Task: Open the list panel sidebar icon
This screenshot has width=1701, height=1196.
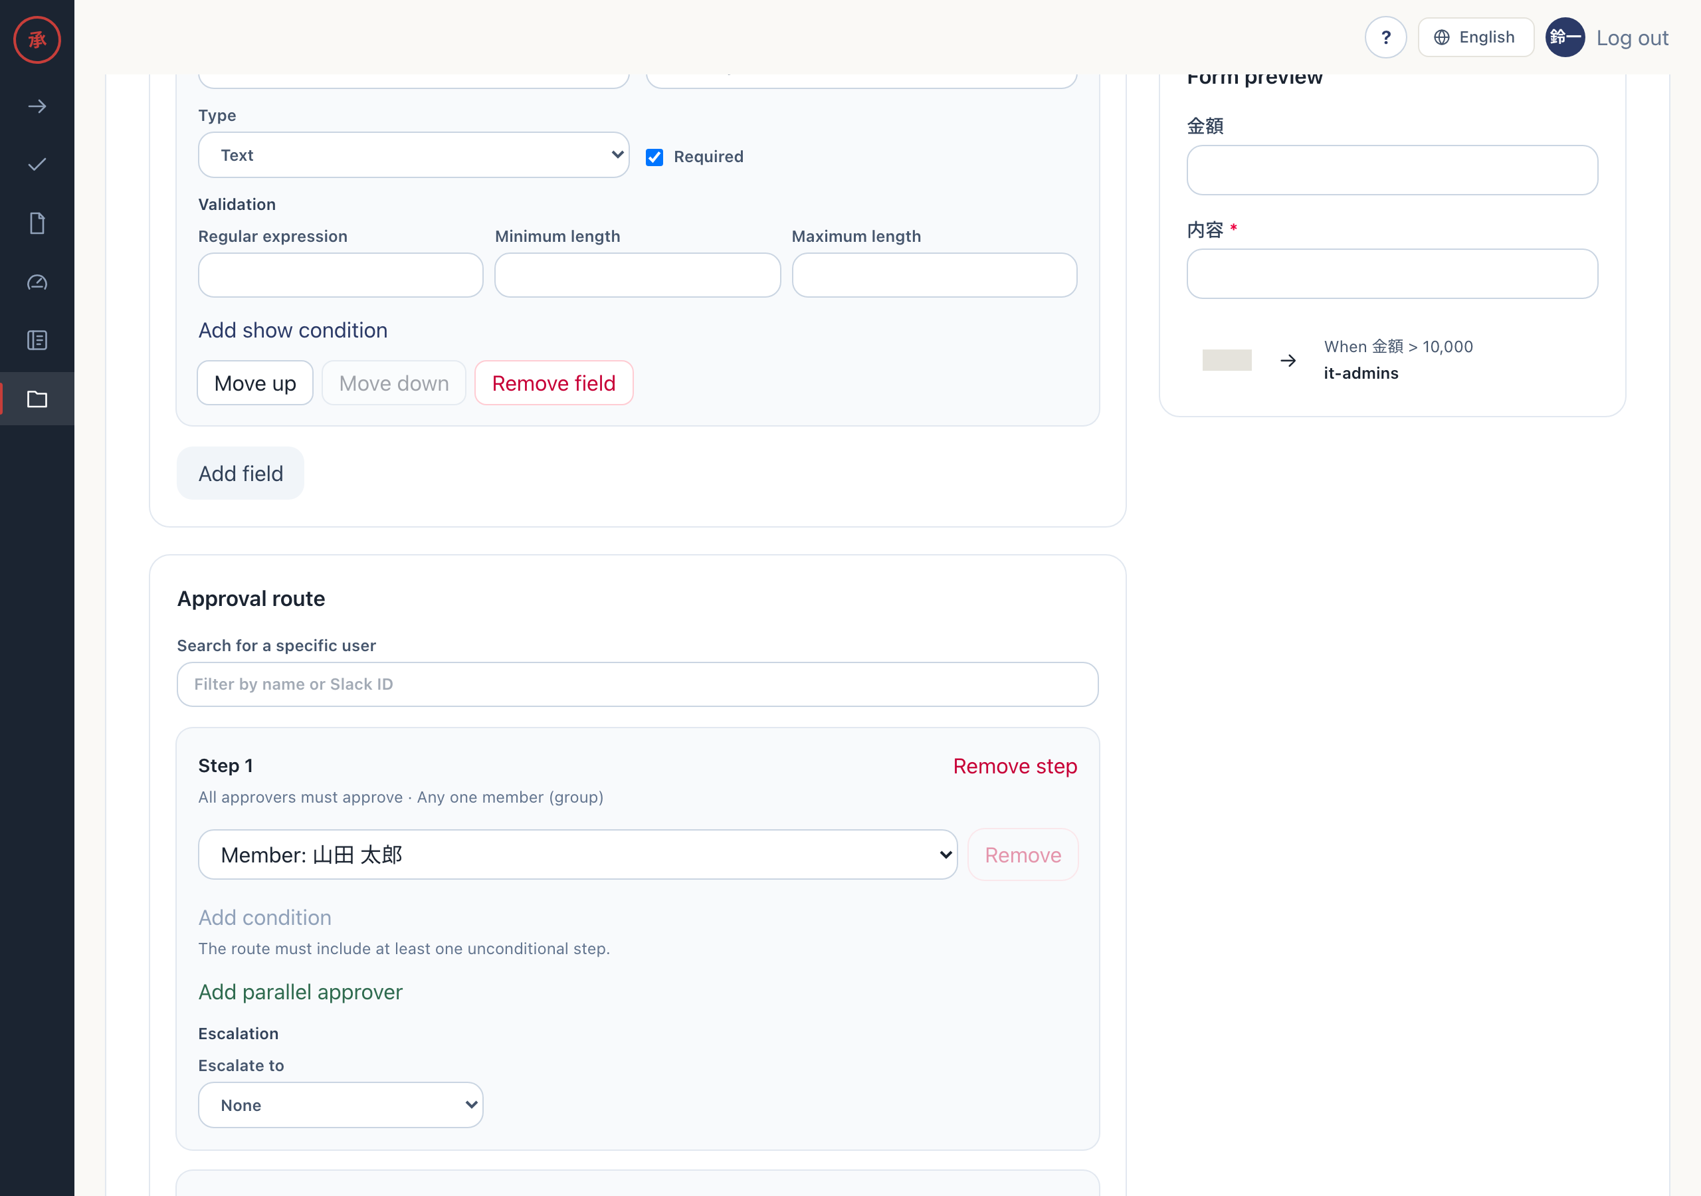Action: [37, 340]
